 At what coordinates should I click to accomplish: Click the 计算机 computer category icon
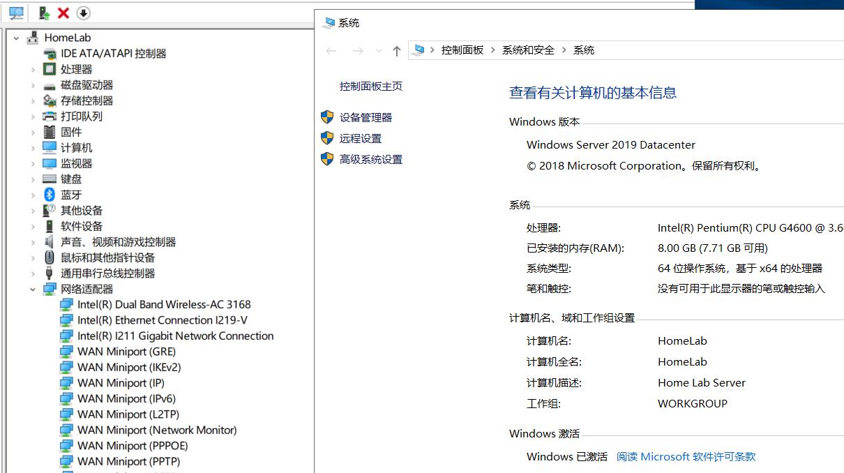(50, 148)
